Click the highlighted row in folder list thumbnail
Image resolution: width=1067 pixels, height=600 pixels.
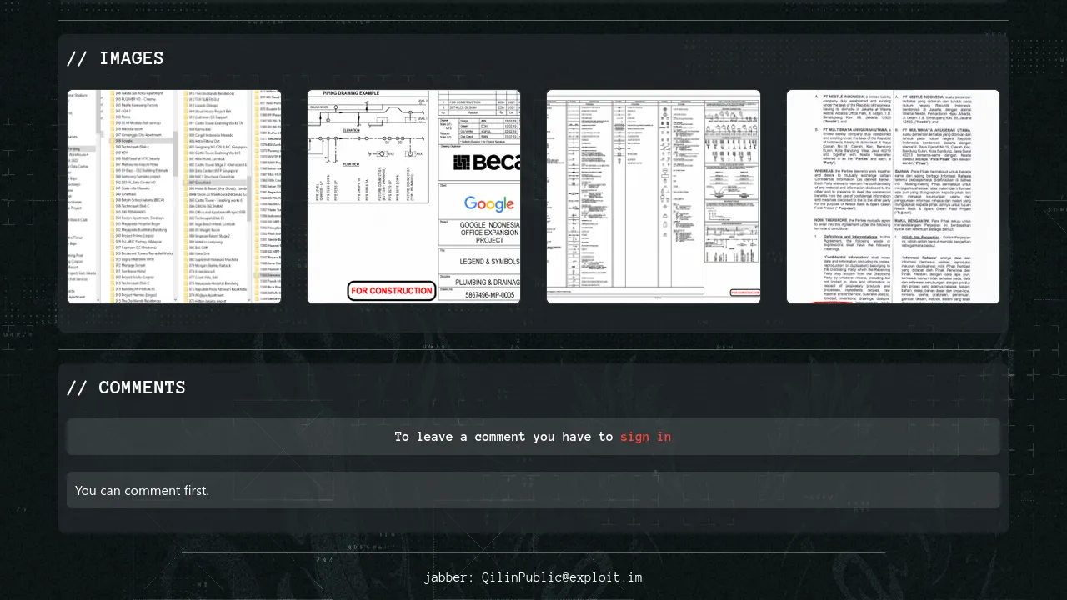click(142, 141)
